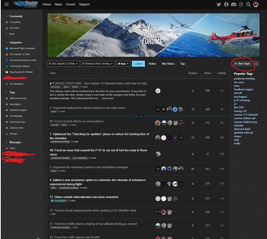The width and height of the screenshot is (267, 239).
Task: Toggle the notification bell for this category
Action: (256, 64)
